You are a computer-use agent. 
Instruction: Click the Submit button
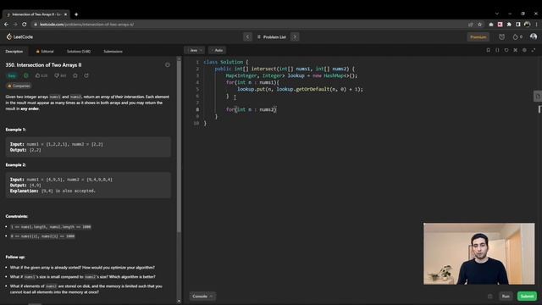(527, 297)
